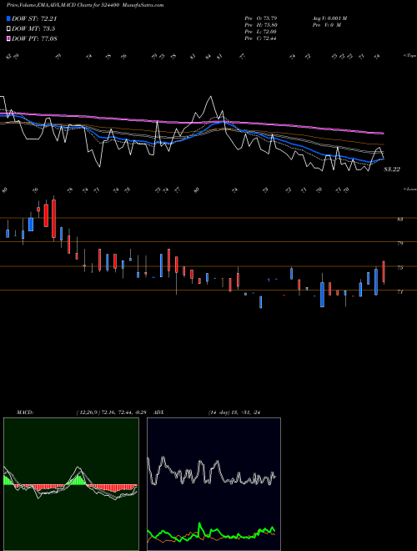Click the ADX heading label

click(159, 412)
